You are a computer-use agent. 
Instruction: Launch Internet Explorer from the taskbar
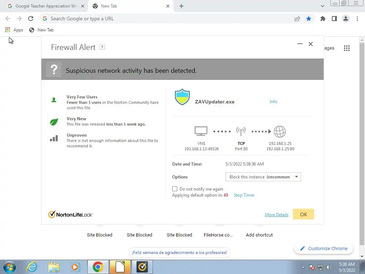coord(32,267)
